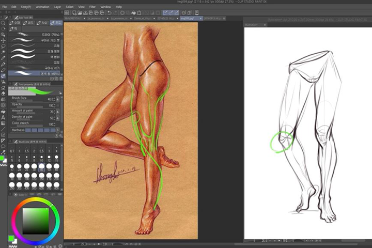Image resolution: width=372 pixels, height=248 pixels.
Task: Expand Amount of paint dynamics button
Action: pos(58,112)
